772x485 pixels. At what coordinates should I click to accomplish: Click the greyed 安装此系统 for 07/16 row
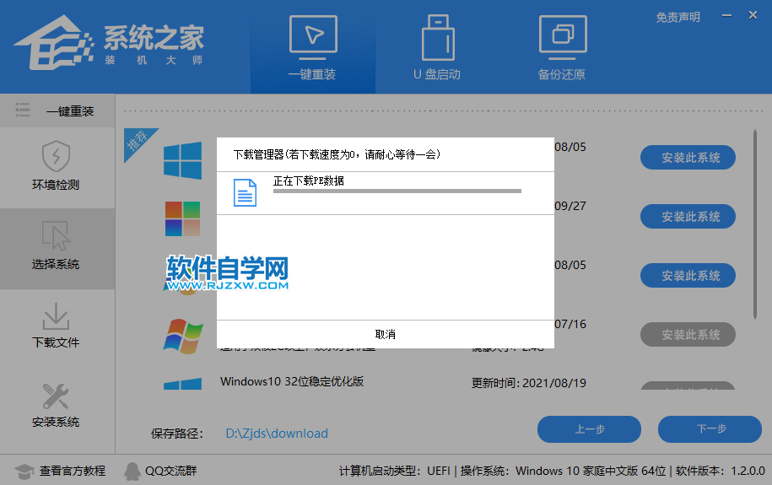pos(688,335)
